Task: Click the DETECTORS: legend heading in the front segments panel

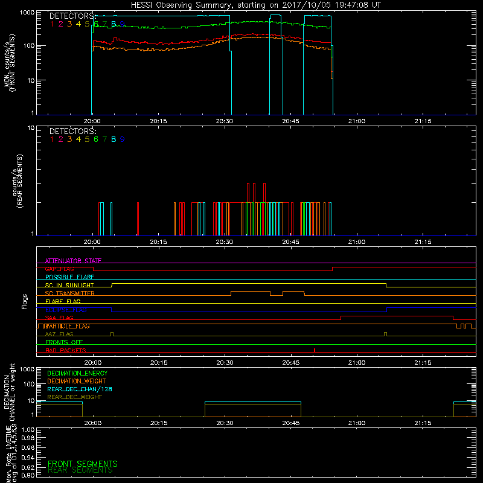Action: (73, 16)
